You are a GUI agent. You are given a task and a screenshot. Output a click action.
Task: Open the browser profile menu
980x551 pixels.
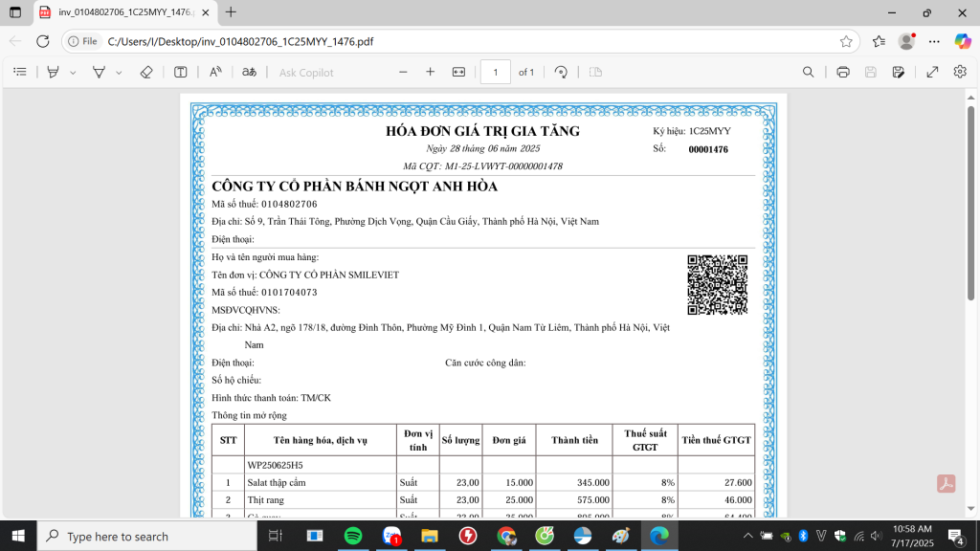907,41
